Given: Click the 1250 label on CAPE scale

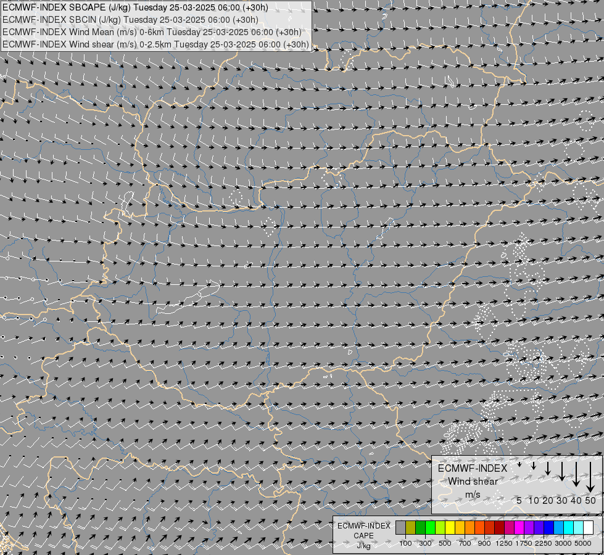Looking at the screenshot, I should tap(504, 543).
